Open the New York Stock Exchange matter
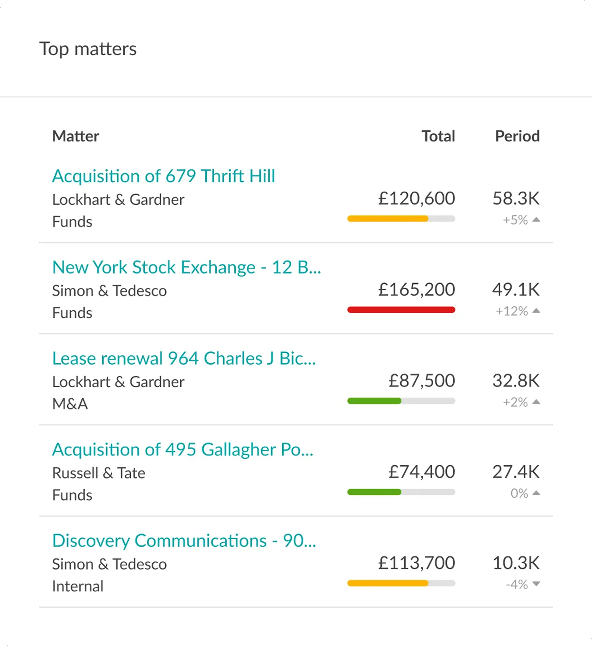The image size is (592, 646). pos(186,267)
